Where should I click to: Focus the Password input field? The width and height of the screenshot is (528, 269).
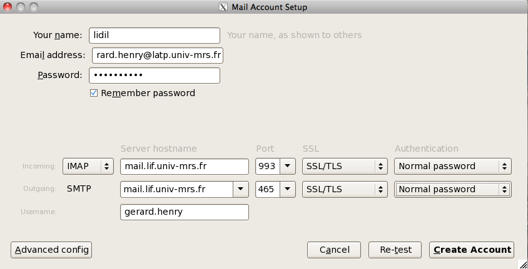pyautogui.click(x=155, y=76)
